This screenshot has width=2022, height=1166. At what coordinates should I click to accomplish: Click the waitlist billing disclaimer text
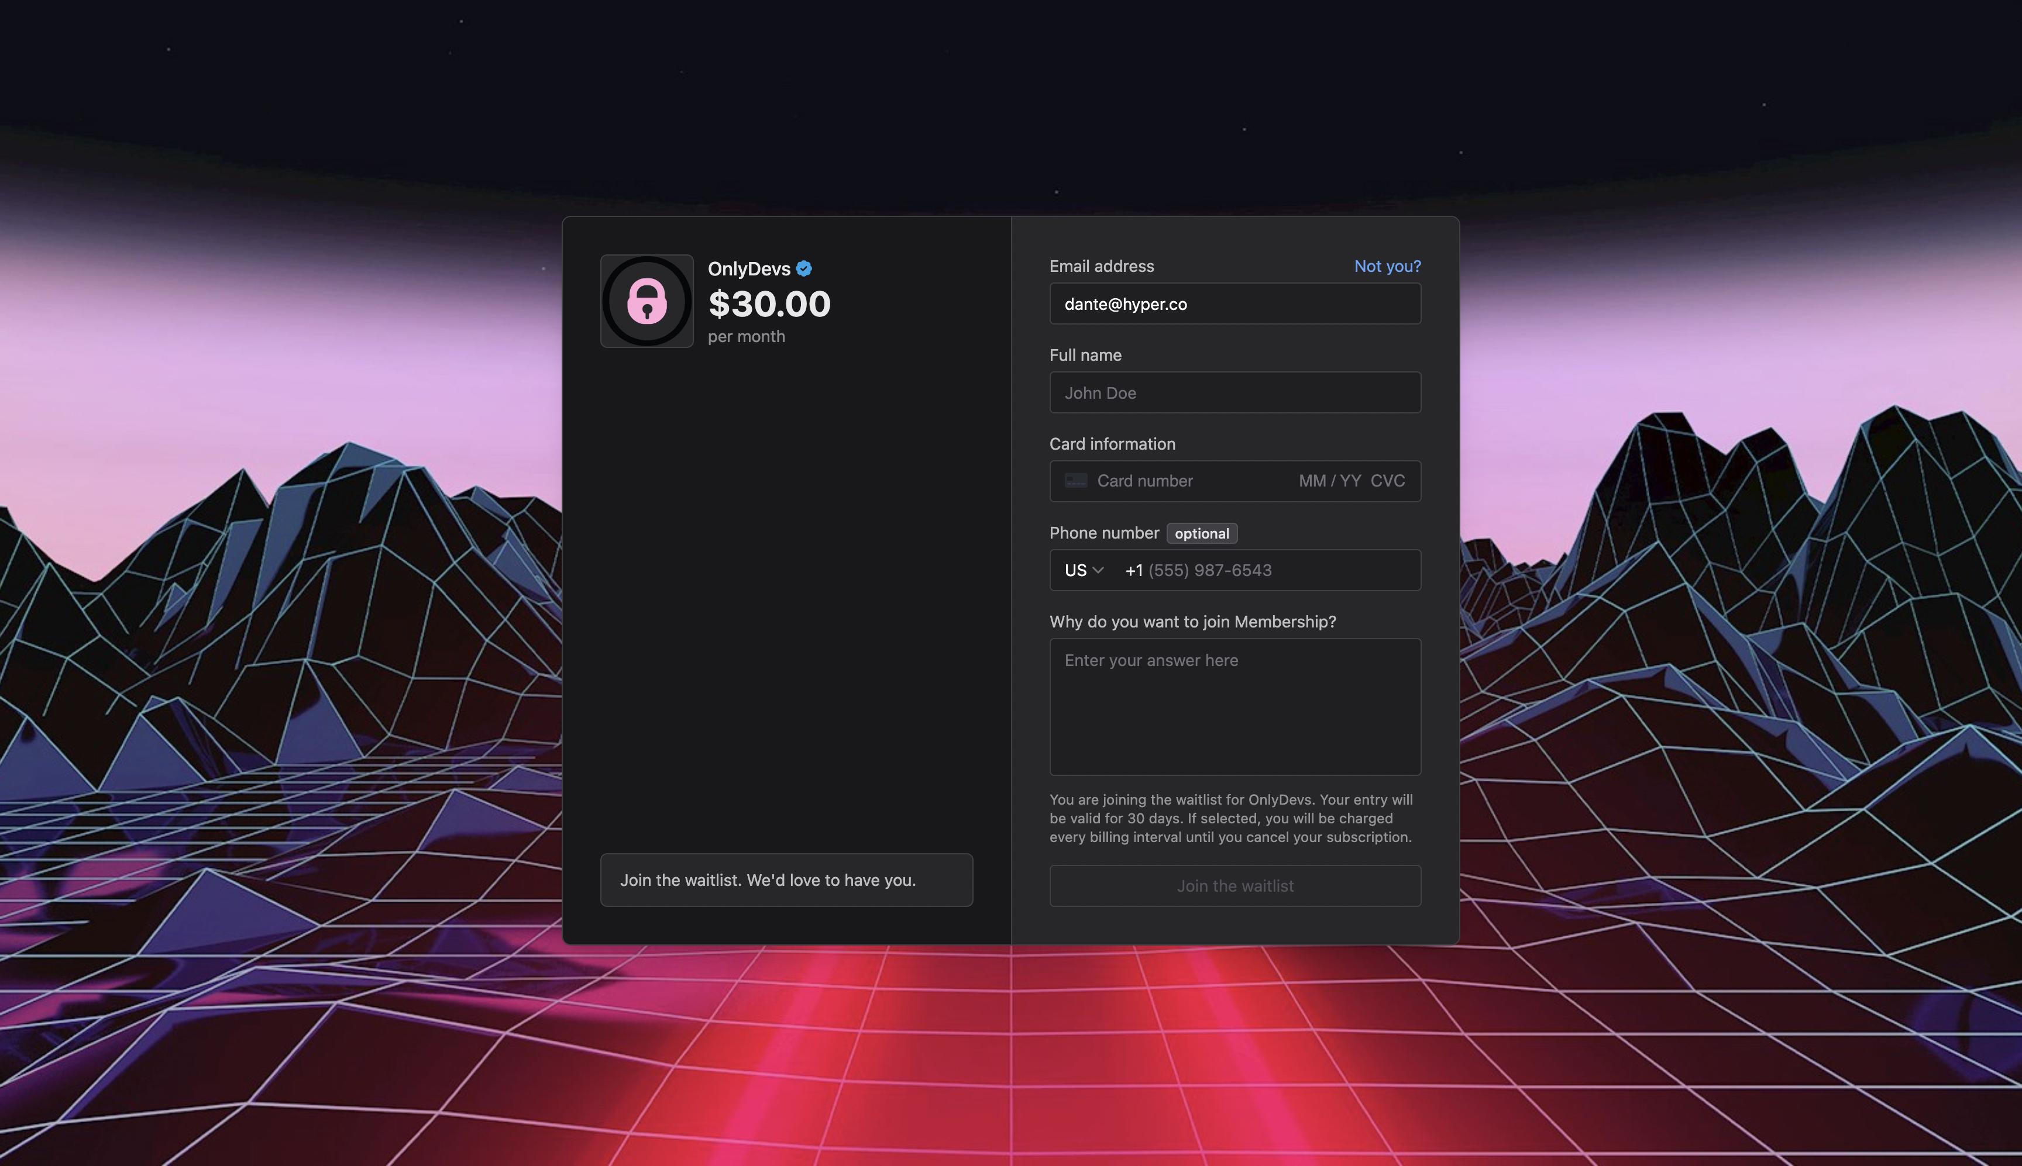click(1232, 819)
